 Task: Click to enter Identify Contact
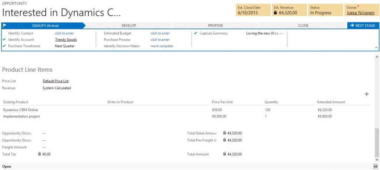coord(65,33)
